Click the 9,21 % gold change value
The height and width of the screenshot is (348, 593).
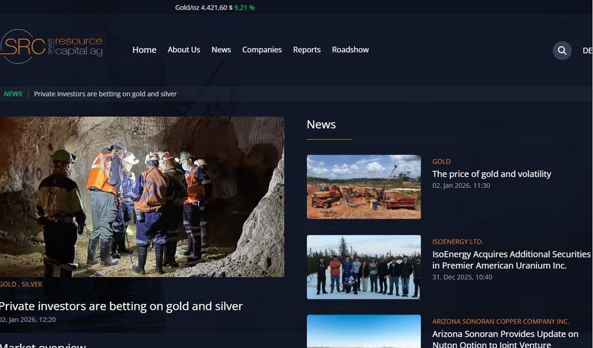pos(244,8)
